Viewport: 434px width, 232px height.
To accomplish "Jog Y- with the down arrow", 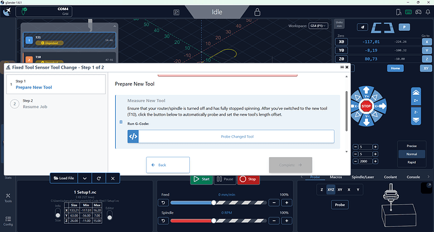I will pos(366,122).
